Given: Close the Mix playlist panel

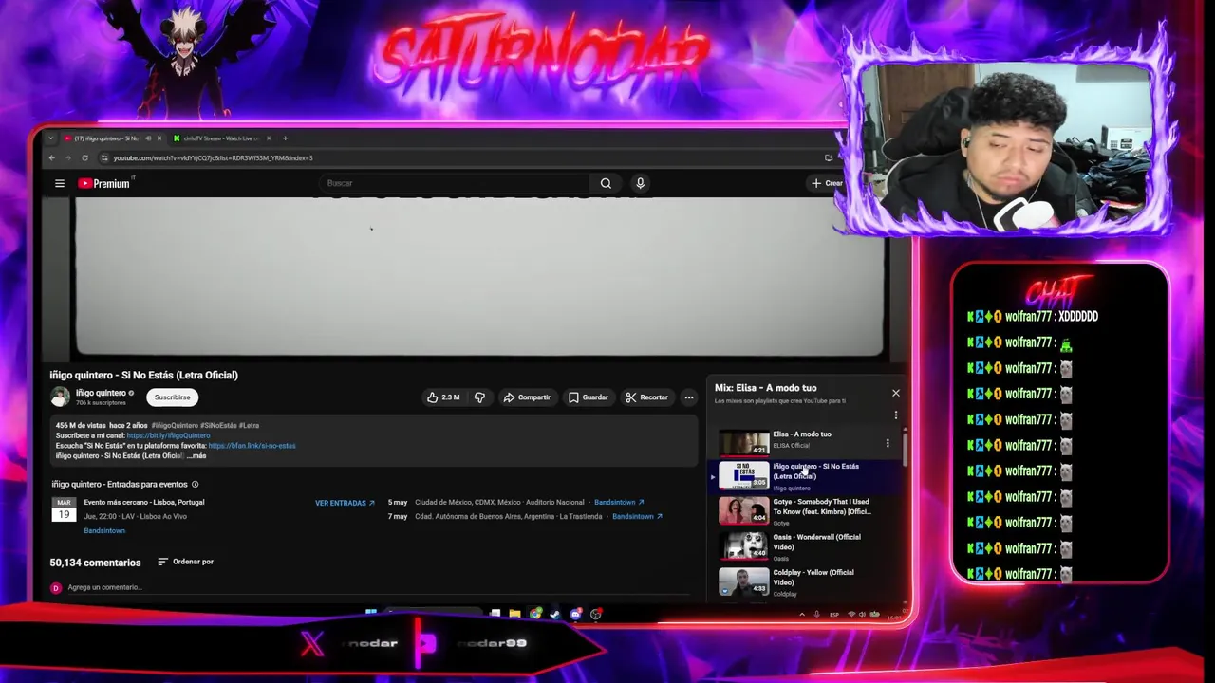Looking at the screenshot, I should click(x=895, y=393).
